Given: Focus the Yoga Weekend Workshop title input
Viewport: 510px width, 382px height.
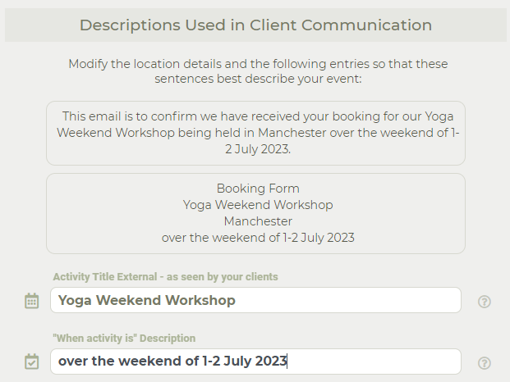Looking at the screenshot, I should pyautogui.click(x=255, y=300).
